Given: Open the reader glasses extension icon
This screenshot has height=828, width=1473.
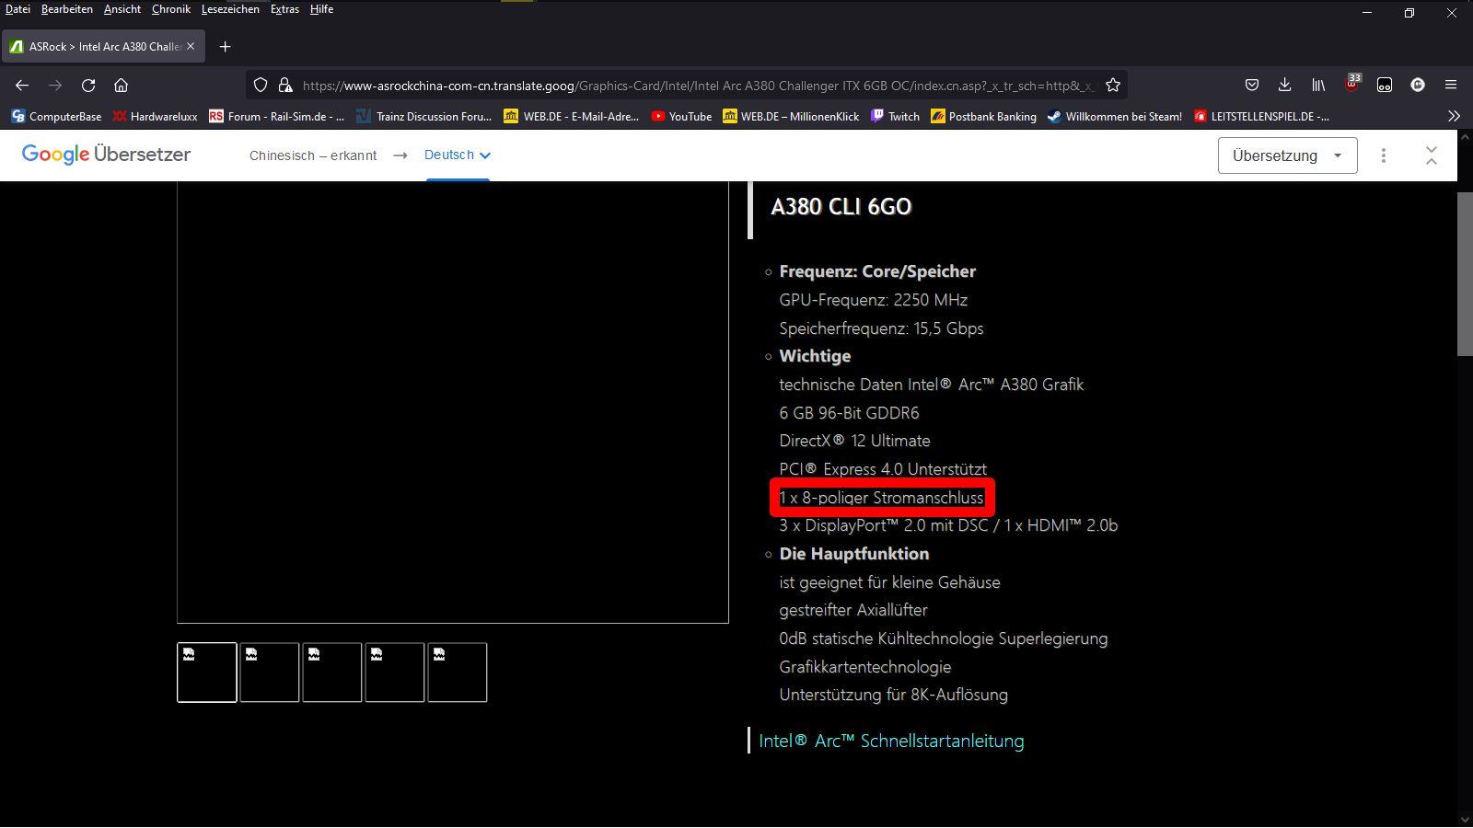Looking at the screenshot, I should 1385,85.
